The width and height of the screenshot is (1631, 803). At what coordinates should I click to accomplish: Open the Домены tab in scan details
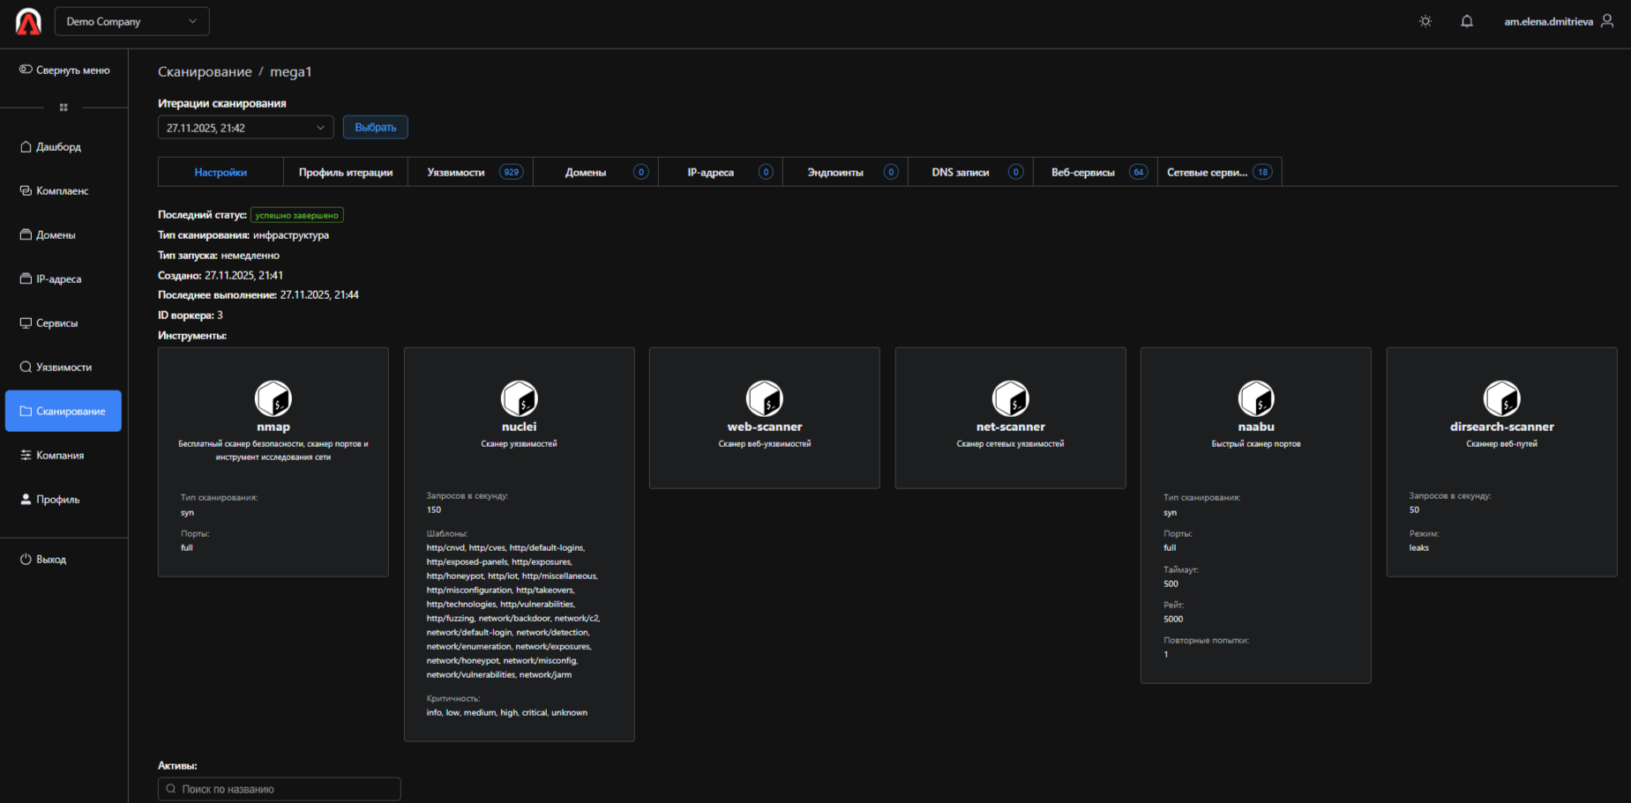tap(596, 172)
